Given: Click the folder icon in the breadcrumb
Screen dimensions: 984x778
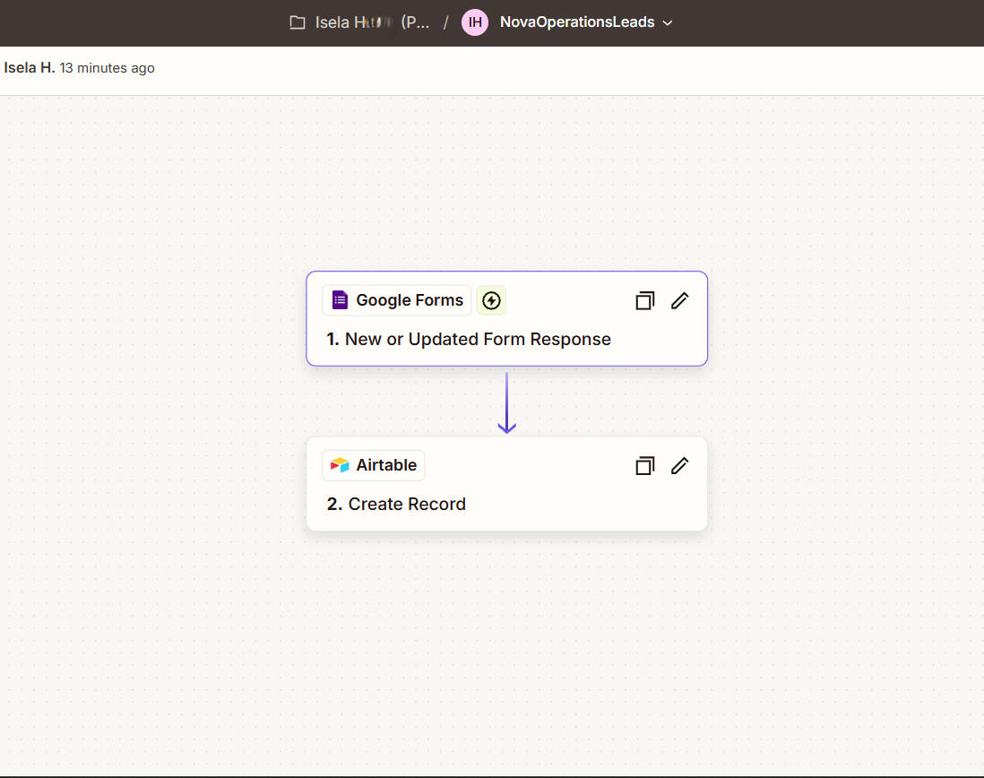Looking at the screenshot, I should click(x=298, y=22).
